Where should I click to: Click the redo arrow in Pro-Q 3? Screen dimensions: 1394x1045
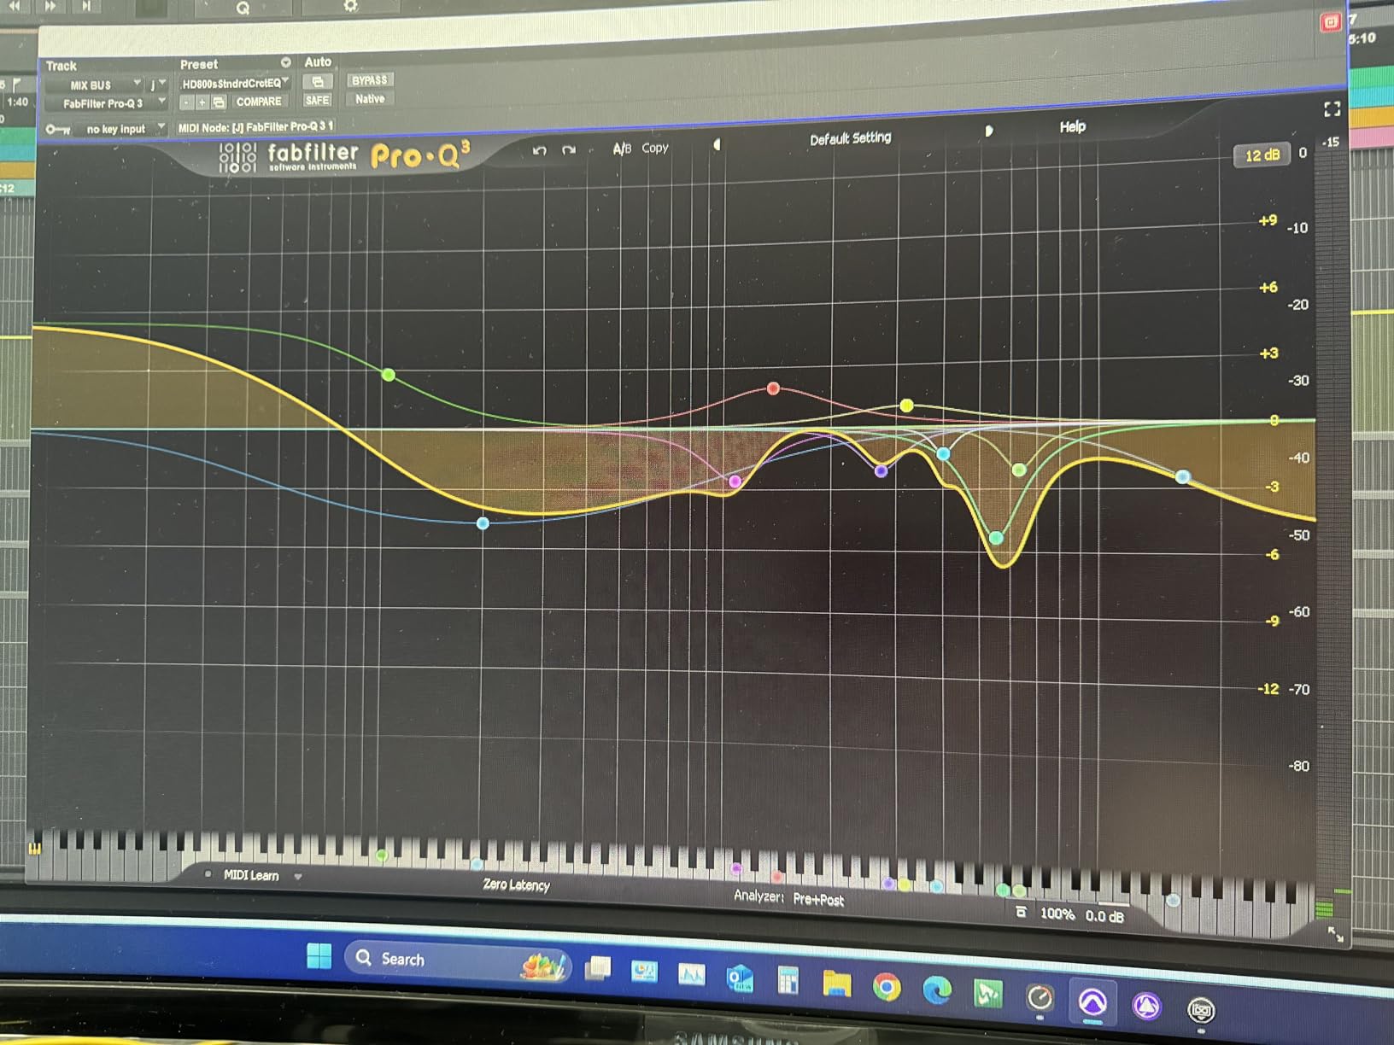pyautogui.click(x=569, y=149)
